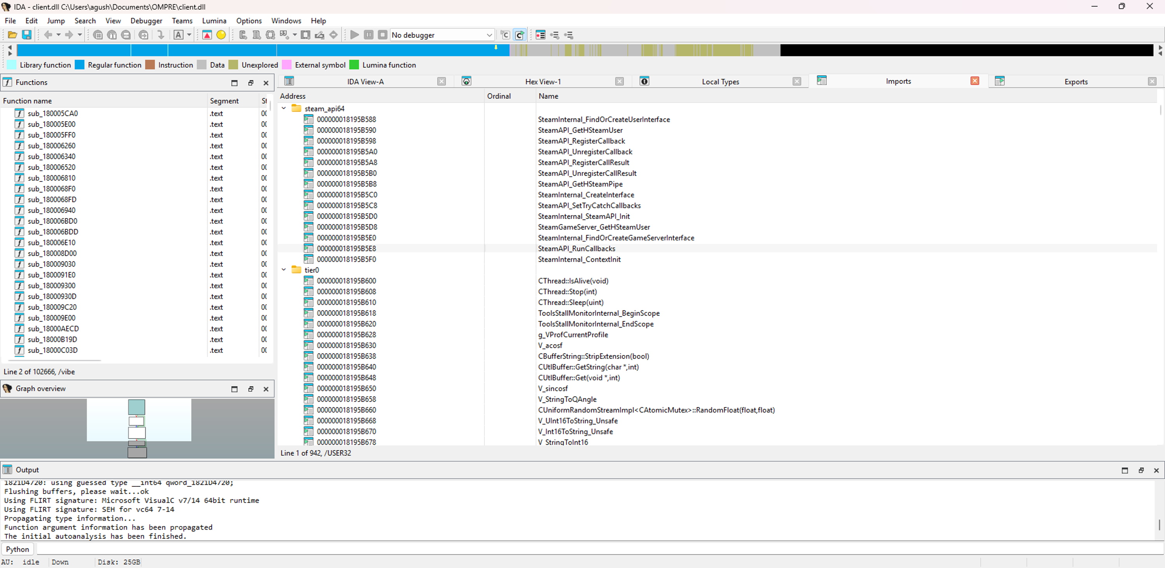This screenshot has height=568, width=1165.
Task: Click the red triangle toolbar icon
Action: click(207, 35)
